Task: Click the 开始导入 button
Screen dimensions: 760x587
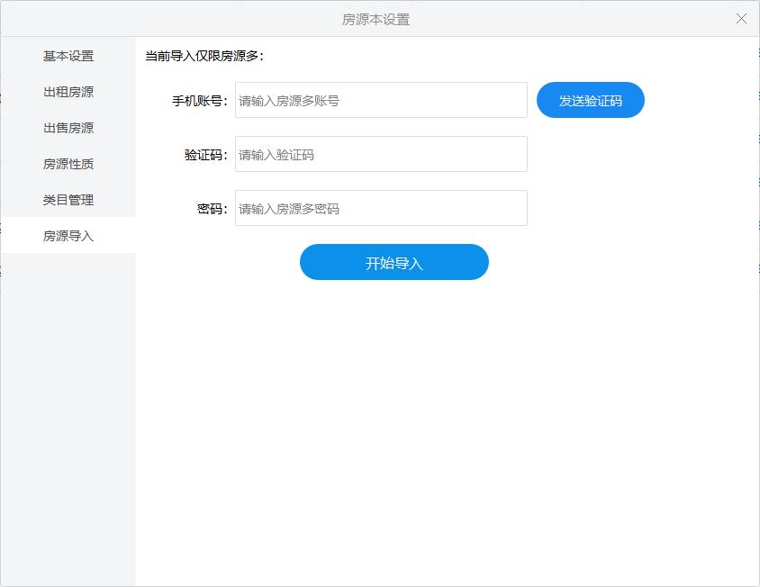Action: (394, 262)
